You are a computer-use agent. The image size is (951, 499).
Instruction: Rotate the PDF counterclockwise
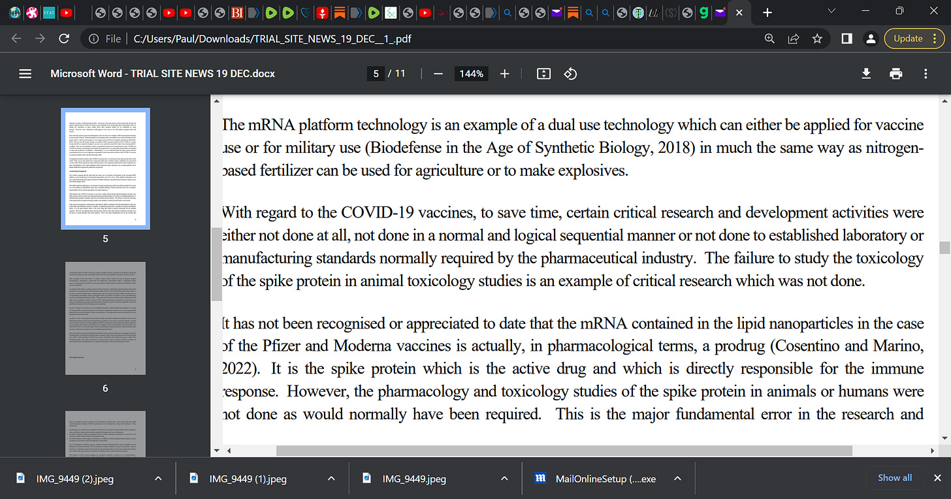pos(570,74)
